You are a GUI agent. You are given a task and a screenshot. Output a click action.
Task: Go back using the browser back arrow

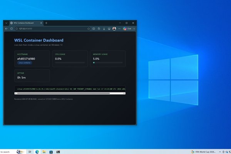pos(6,28)
